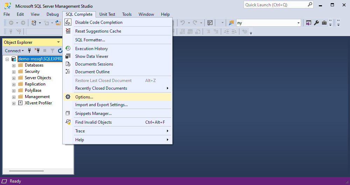The width and height of the screenshot is (350, 185).
Task: Click the Navigate Backward arrow icon
Action: pos(11,23)
